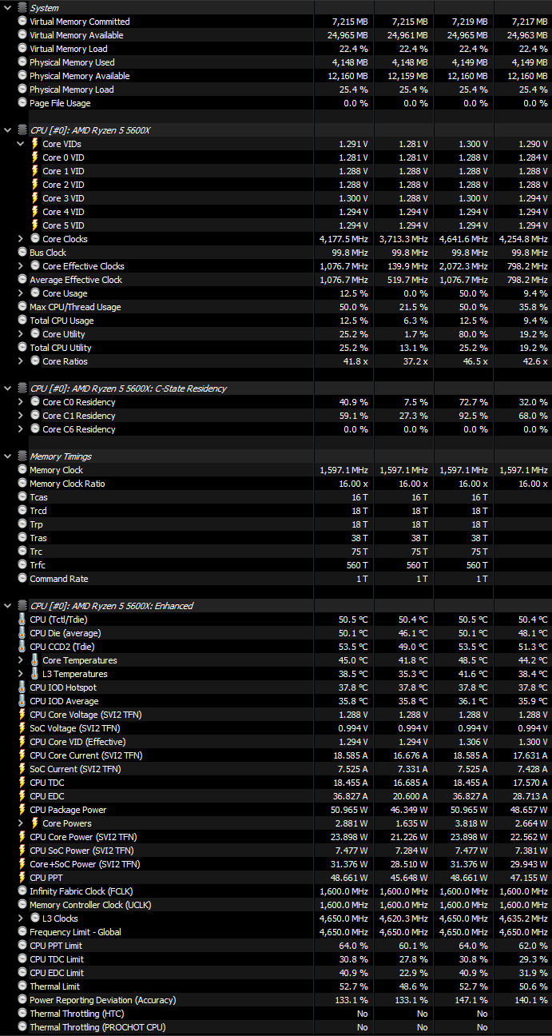Expand Core C1 Residency
Screen dimensions: 552x1036
pyautogui.click(x=21, y=416)
